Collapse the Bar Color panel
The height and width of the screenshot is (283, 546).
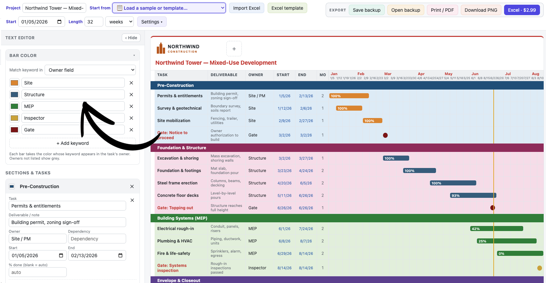coord(134,56)
